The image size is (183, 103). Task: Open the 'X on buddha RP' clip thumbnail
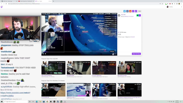[x=53, y=90]
